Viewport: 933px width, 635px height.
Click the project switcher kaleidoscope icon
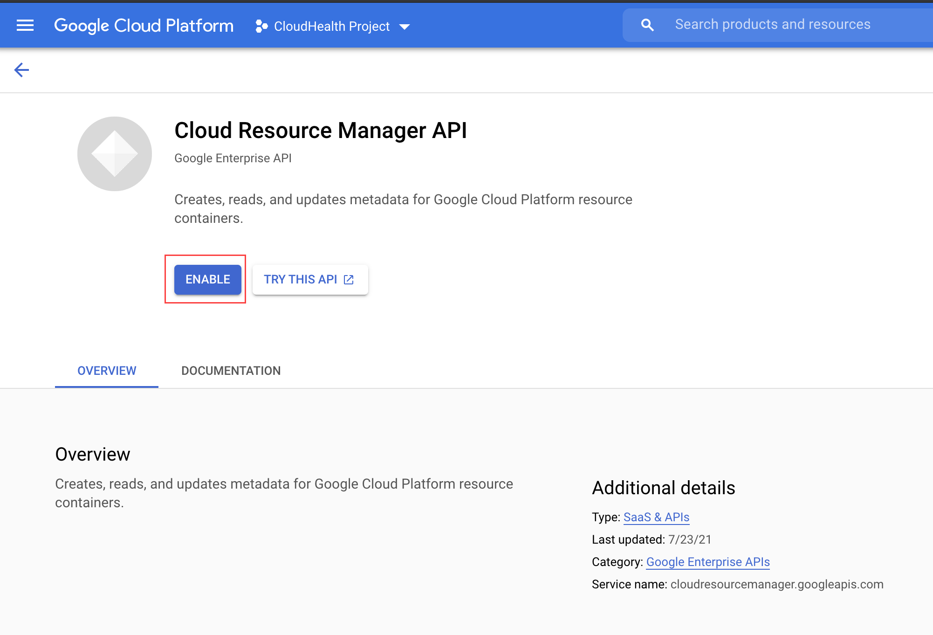tap(261, 26)
